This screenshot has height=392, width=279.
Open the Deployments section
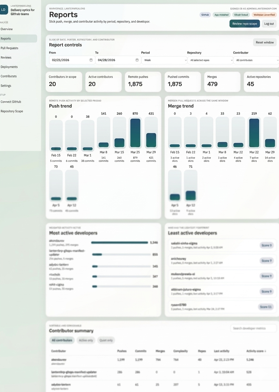click(10, 67)
